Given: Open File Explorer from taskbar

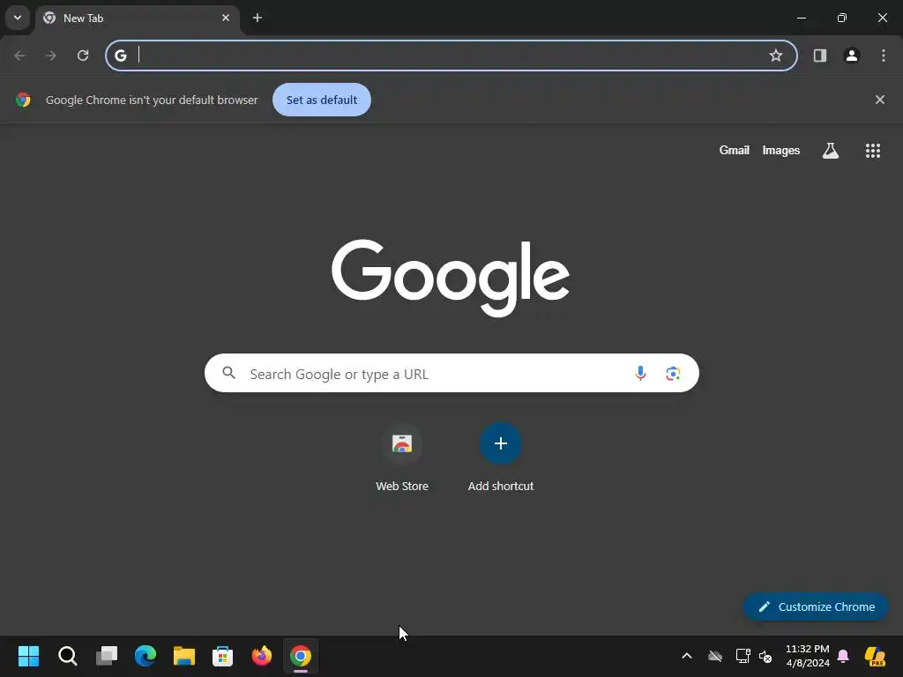Looking at the screenshot, I should click(x=184, y=656).
